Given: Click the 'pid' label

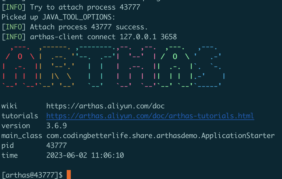Looking at the screenshot, I should (x=8, y=146).
